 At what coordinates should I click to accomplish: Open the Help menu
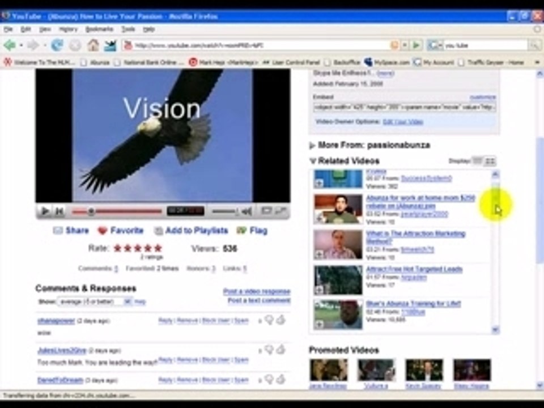tap(149, 29)
